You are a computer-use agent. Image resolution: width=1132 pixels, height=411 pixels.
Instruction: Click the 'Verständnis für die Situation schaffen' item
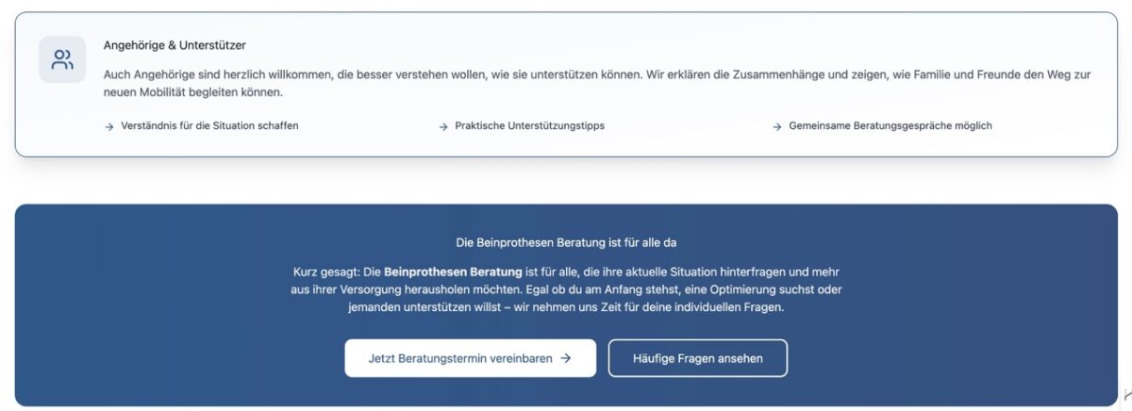coord(209,126)
